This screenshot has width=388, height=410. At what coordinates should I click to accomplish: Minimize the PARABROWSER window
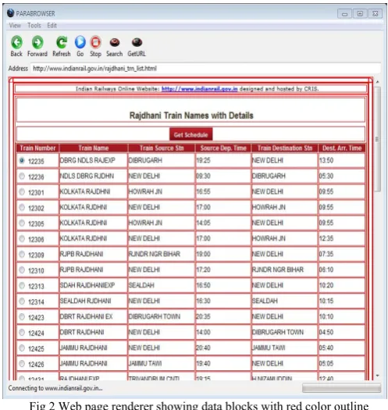344,13
